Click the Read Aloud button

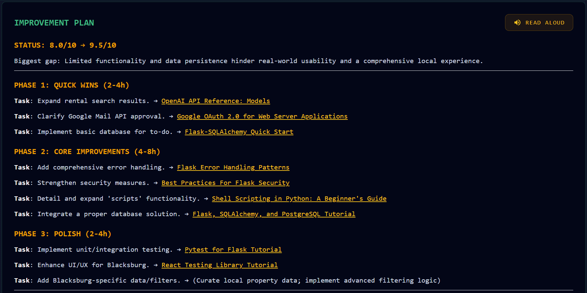539,22
